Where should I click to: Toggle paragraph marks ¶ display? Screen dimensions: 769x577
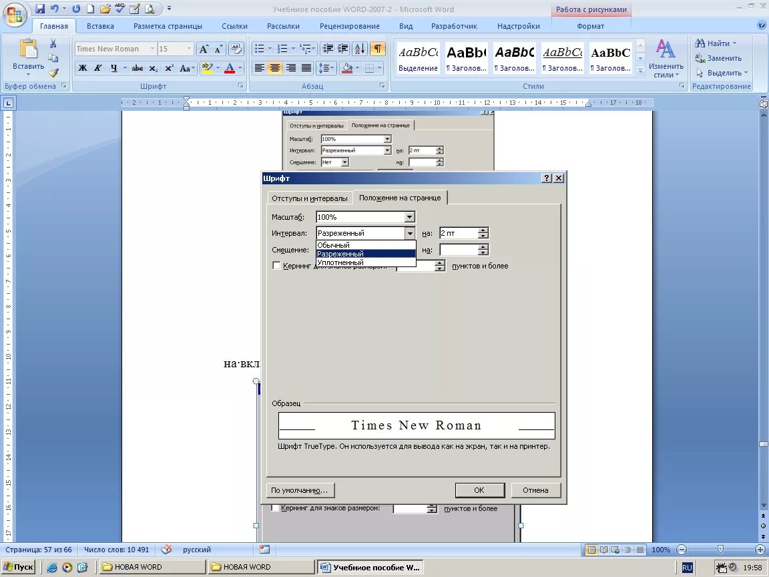[x=377, y=49]
